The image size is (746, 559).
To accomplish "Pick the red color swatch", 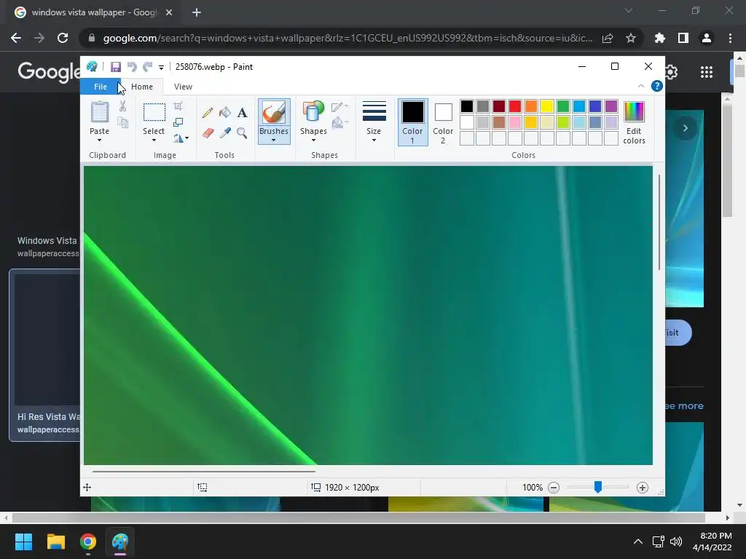I will click(515, 106).
